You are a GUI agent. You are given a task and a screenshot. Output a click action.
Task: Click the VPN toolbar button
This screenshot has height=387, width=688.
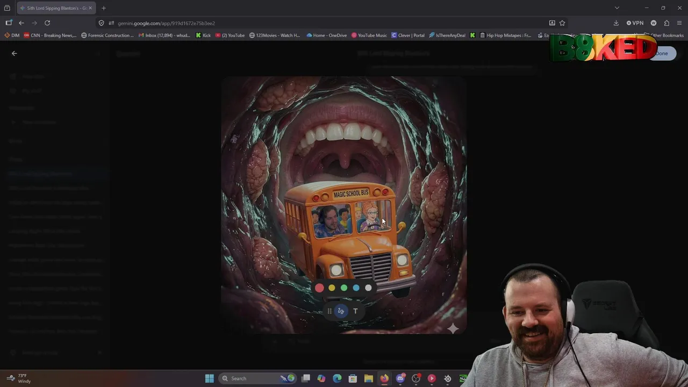(x=635, y=23)
